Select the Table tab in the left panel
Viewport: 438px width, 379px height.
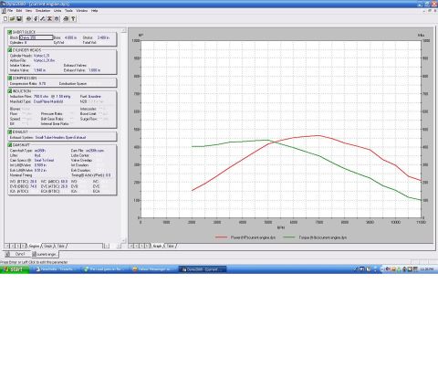pyautogui.click(x=61, y=246)
